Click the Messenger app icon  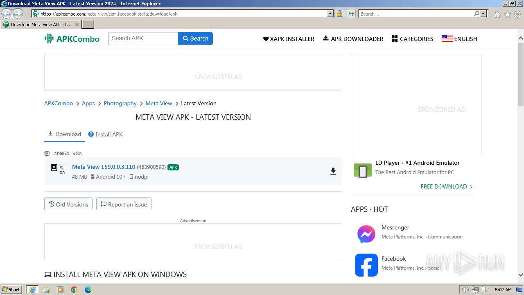[366, 234]
